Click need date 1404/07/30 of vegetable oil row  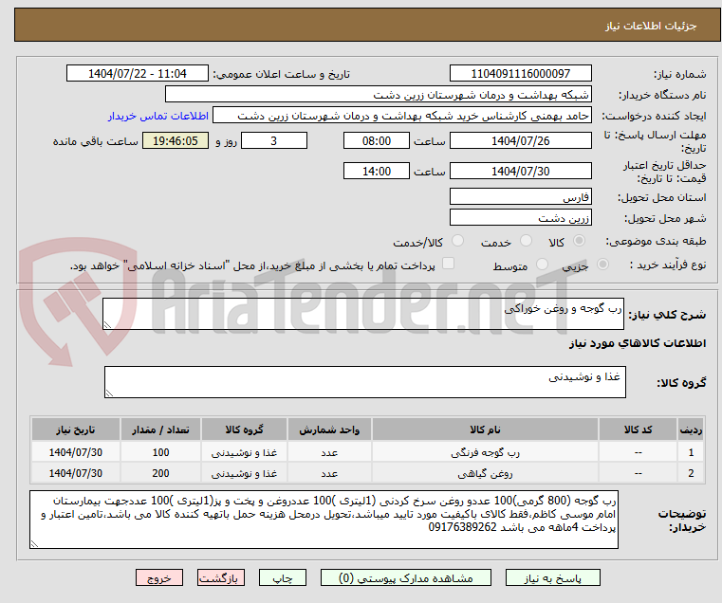tap(76, 473)
